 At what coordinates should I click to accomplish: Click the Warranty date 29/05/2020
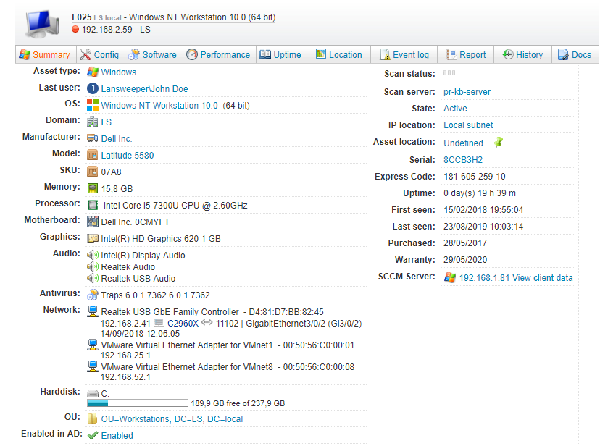click(x=465, y=260)
